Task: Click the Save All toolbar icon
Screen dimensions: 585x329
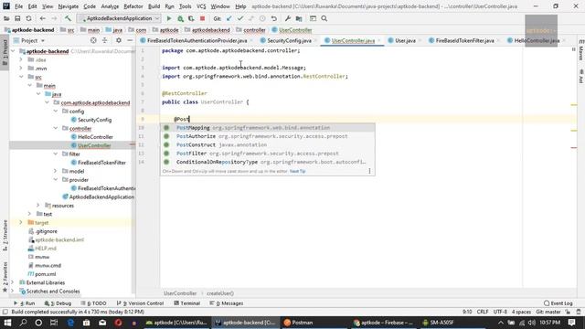Action: [17, 18]
